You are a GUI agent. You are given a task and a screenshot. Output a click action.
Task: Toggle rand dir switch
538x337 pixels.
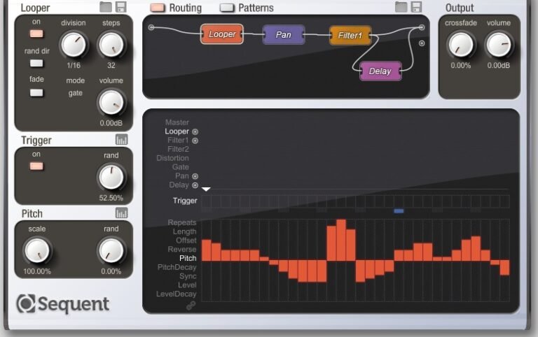pos(36,63)
